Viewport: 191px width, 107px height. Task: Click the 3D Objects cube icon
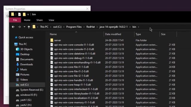[x=18, y=49]
